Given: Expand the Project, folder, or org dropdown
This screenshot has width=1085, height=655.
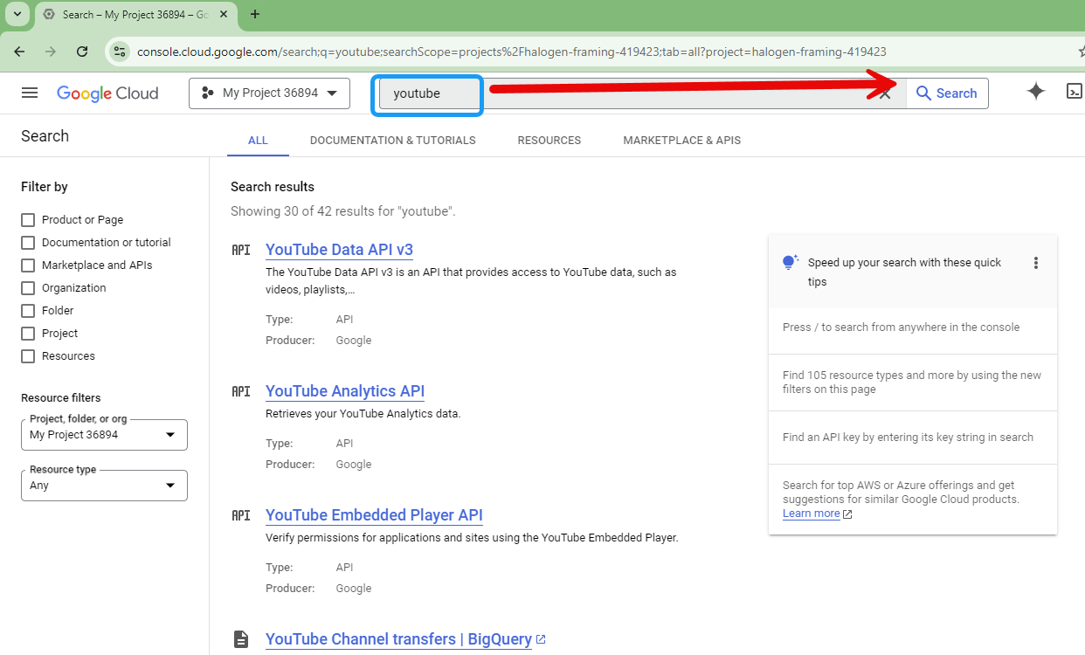Looking at the screenshot, I should (x=104, y=435).
